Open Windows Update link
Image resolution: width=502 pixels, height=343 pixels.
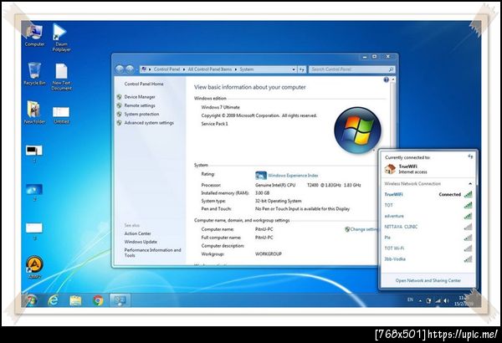pos(141,242)
